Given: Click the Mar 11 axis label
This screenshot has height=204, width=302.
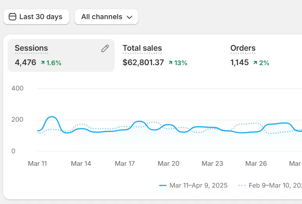Looking at the screenshot, I should tap(38, 163).
